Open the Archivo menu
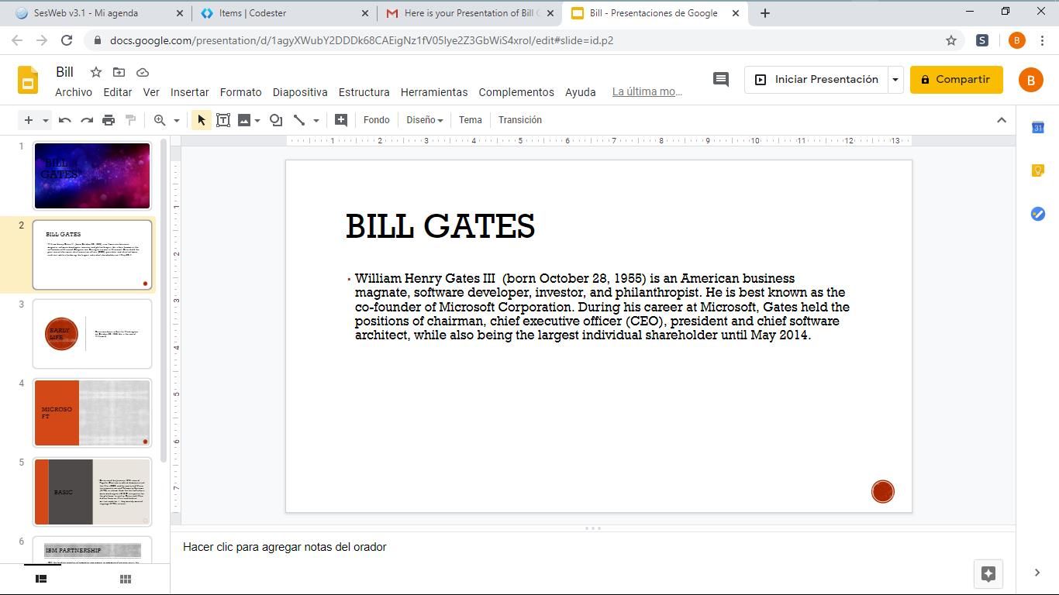Image resolution: width=1059 pixels, height=595 pixels. click(74, 92)
